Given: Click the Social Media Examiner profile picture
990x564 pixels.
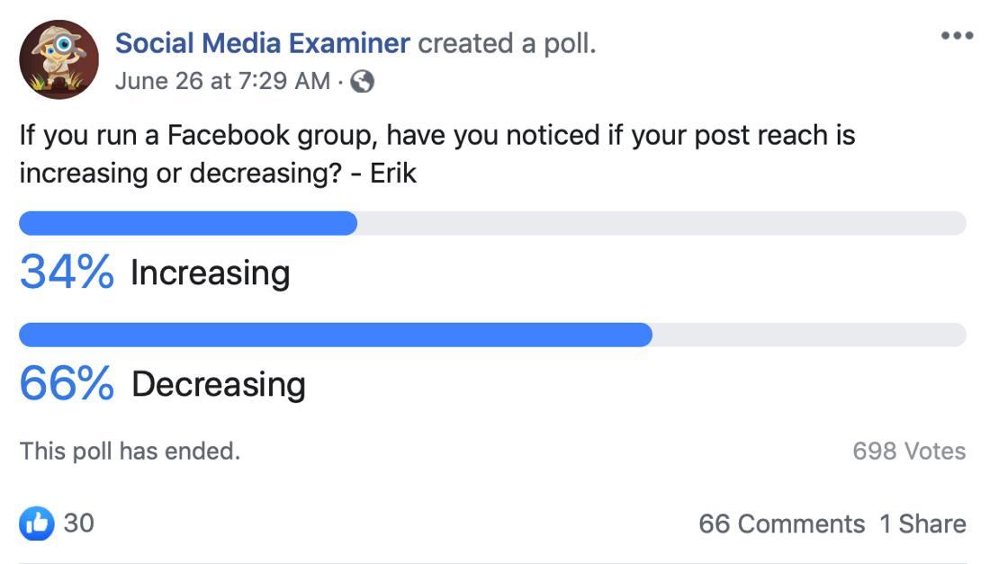Looking at the screenshot, I should (x=58, y=59).
